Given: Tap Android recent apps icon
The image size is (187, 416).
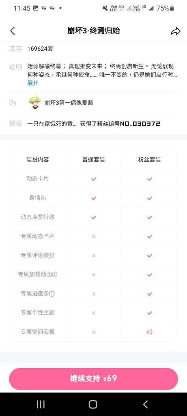Looking at the screenshot, I should point(41,404).
